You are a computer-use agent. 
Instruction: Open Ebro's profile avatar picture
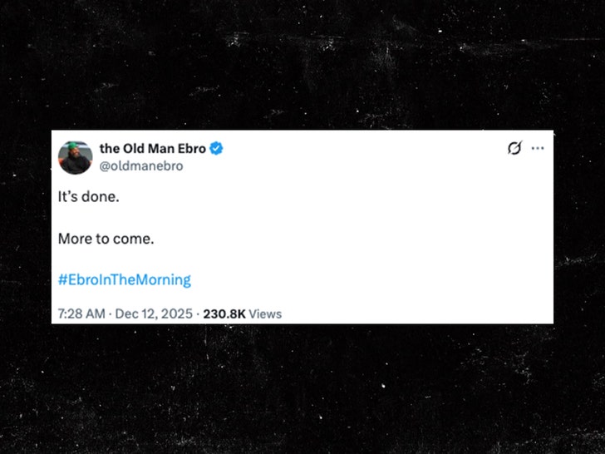pyautogui.click(x=75, y=157)
